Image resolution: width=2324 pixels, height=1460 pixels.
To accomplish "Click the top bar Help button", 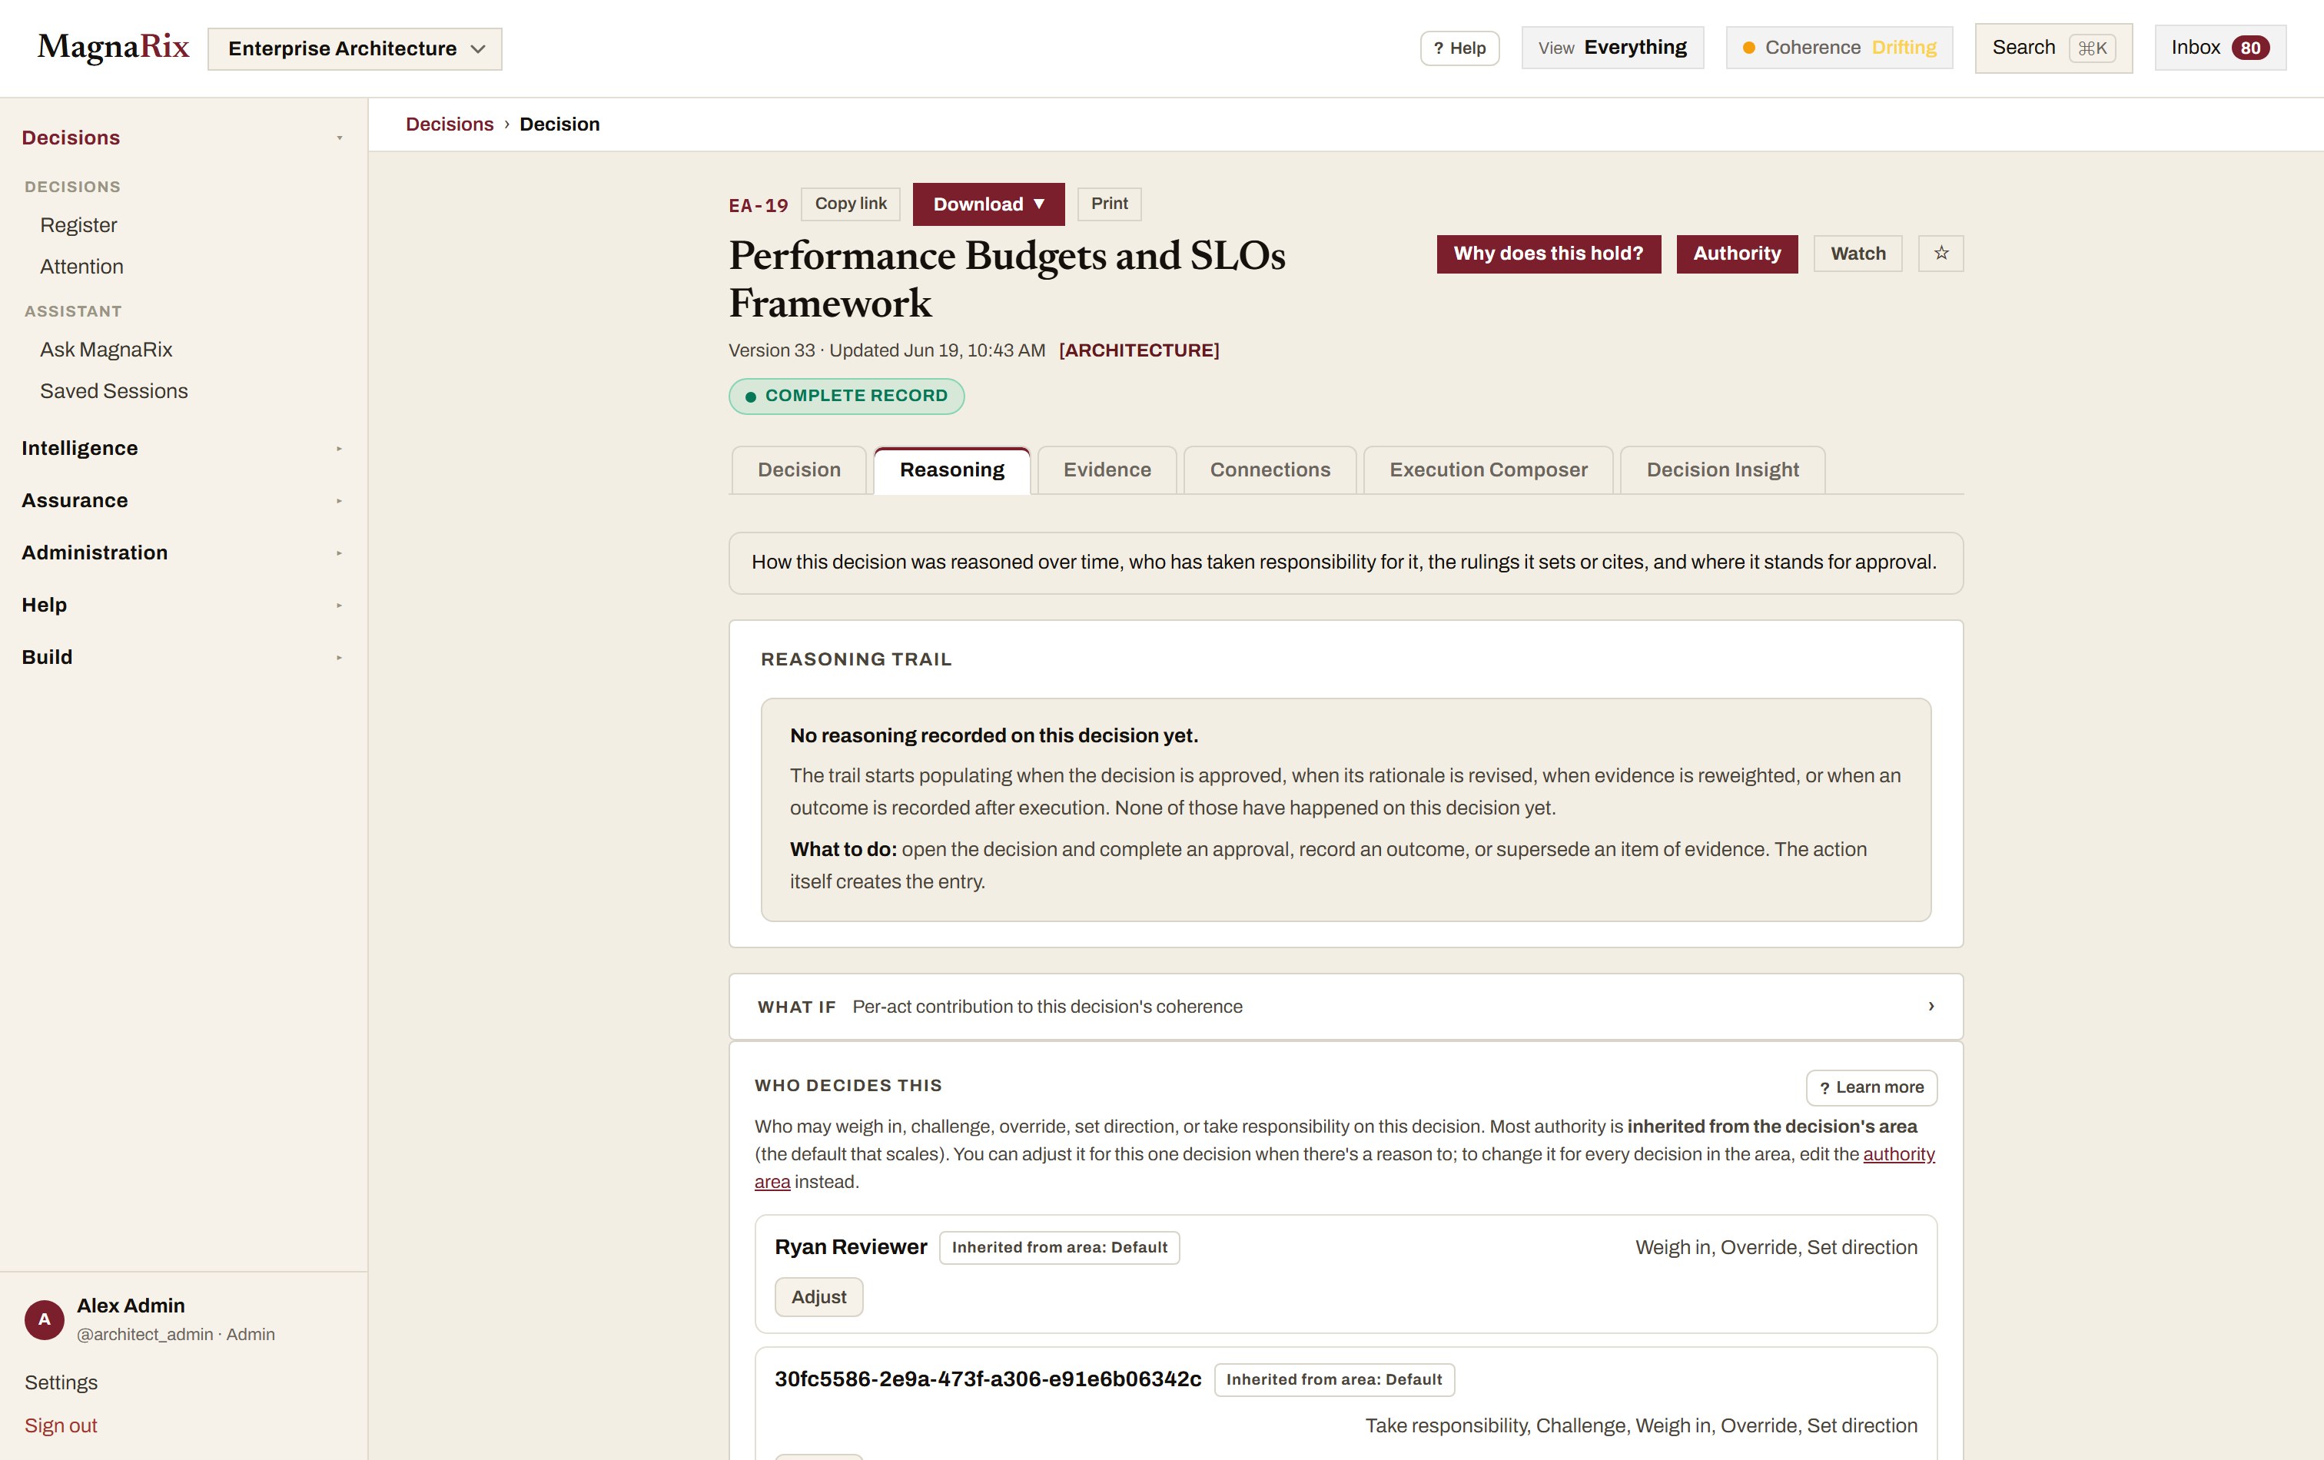I will tap(1459, 48).
